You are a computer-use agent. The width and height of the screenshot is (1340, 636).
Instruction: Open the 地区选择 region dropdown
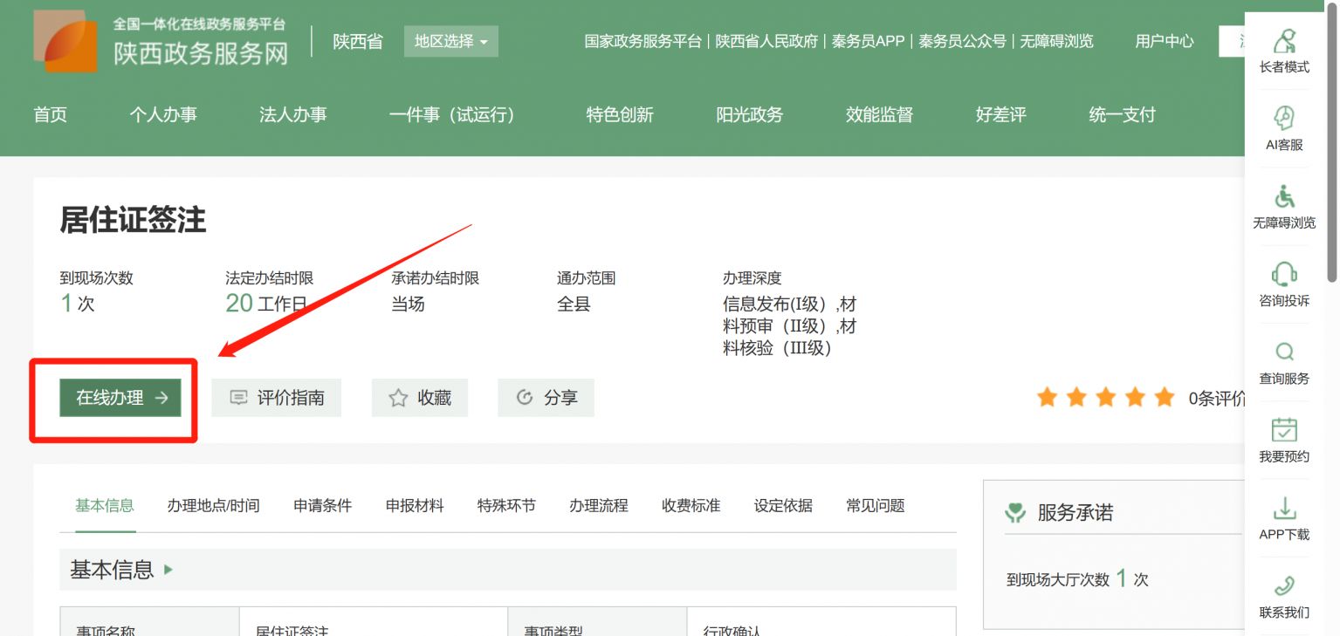click(451, 41)
